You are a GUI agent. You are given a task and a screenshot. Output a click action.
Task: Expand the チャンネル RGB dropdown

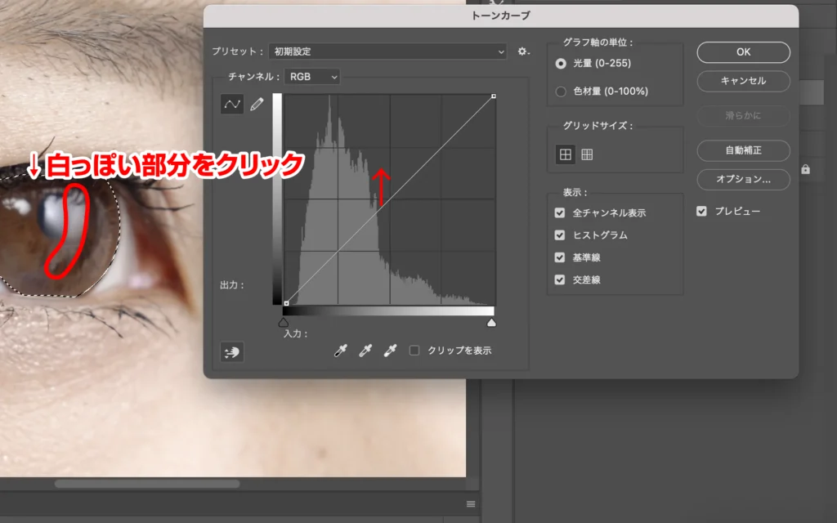click(311, 77)
